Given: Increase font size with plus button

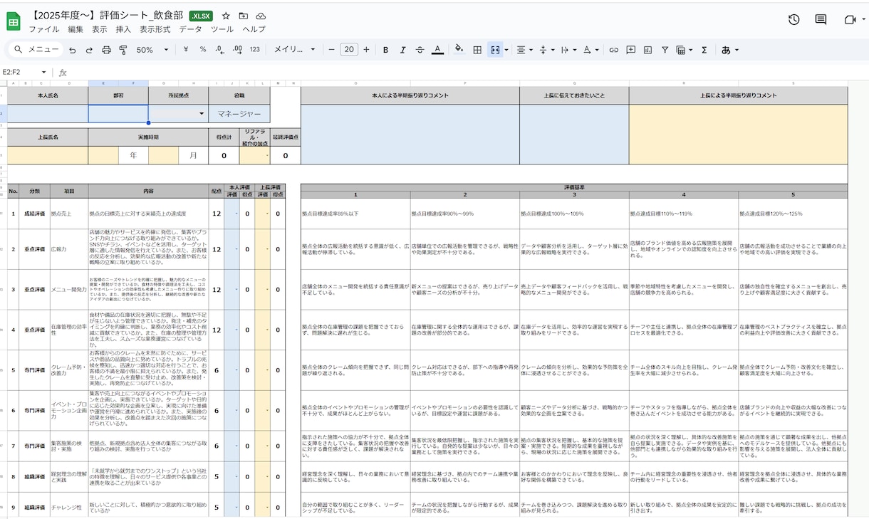Looking at the screenshot, I should [366, 50].
